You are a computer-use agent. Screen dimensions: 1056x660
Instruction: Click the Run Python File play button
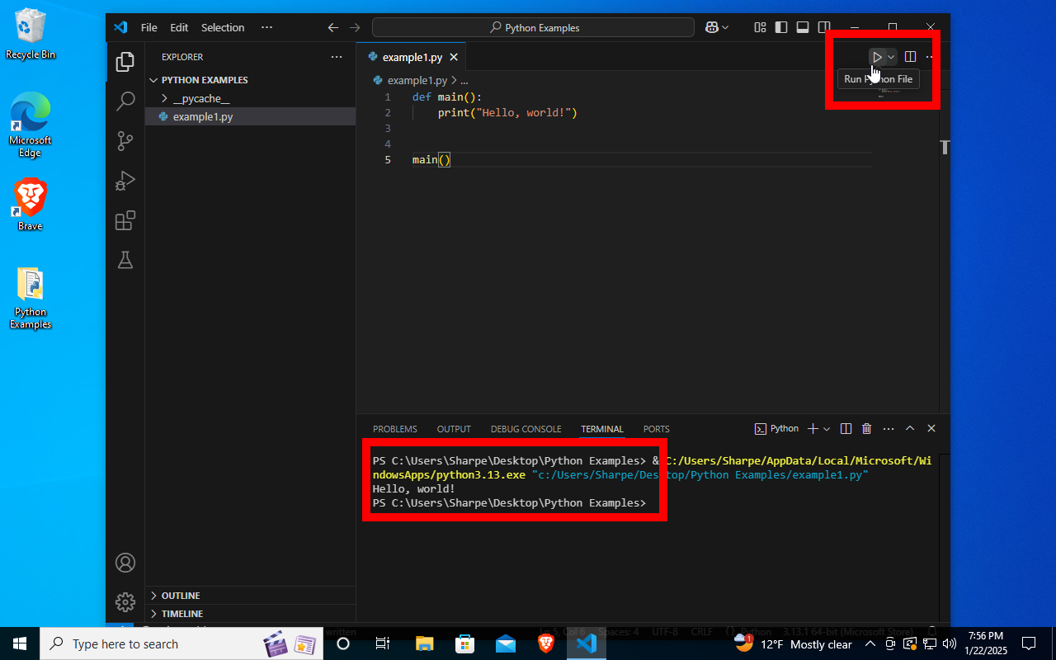[x=877, y=57]
